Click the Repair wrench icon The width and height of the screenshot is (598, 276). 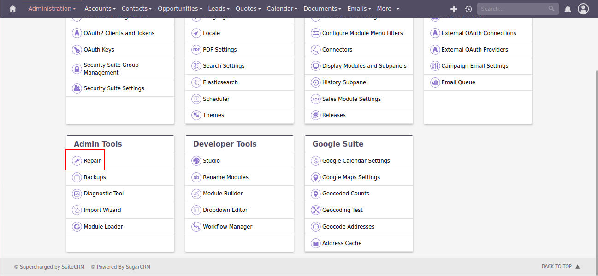pos(77,161)
